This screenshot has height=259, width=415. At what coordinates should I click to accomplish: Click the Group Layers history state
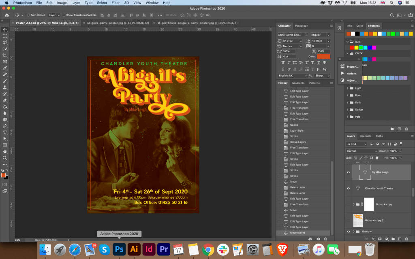pyautogui.click(x=298, y=142)
